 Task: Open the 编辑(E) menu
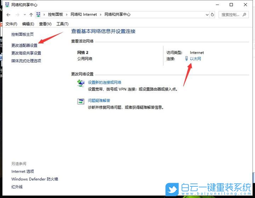point(28,24)
